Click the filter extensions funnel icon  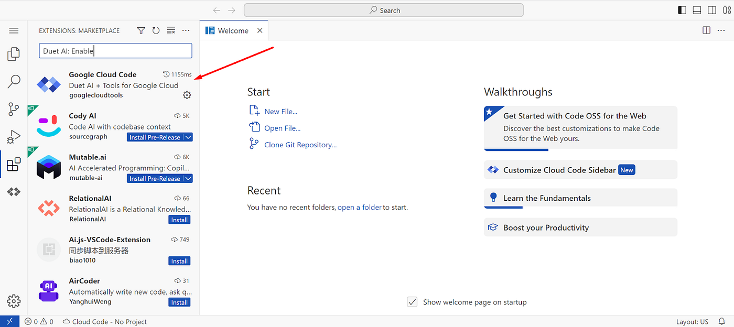(141, 31)
